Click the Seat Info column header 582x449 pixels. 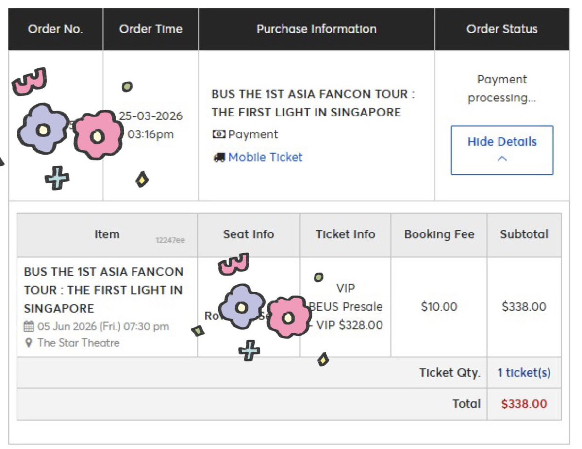[249, 234]
